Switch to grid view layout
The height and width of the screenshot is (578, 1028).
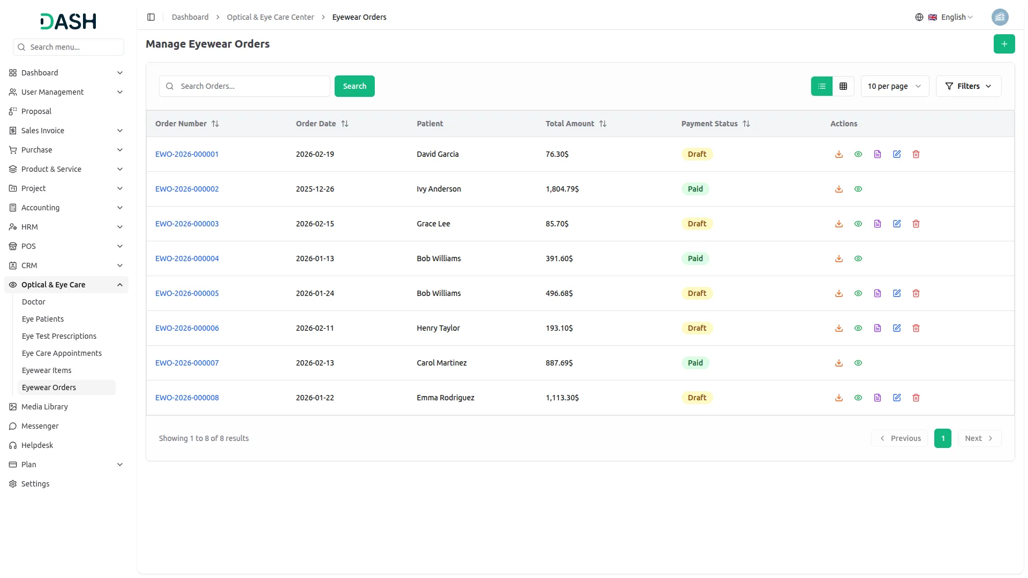(843, 86)
